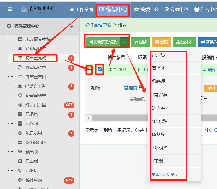217x189 pixels.
Task: Click the 待初审稿件 book icon
Action: tap(20, 49)
